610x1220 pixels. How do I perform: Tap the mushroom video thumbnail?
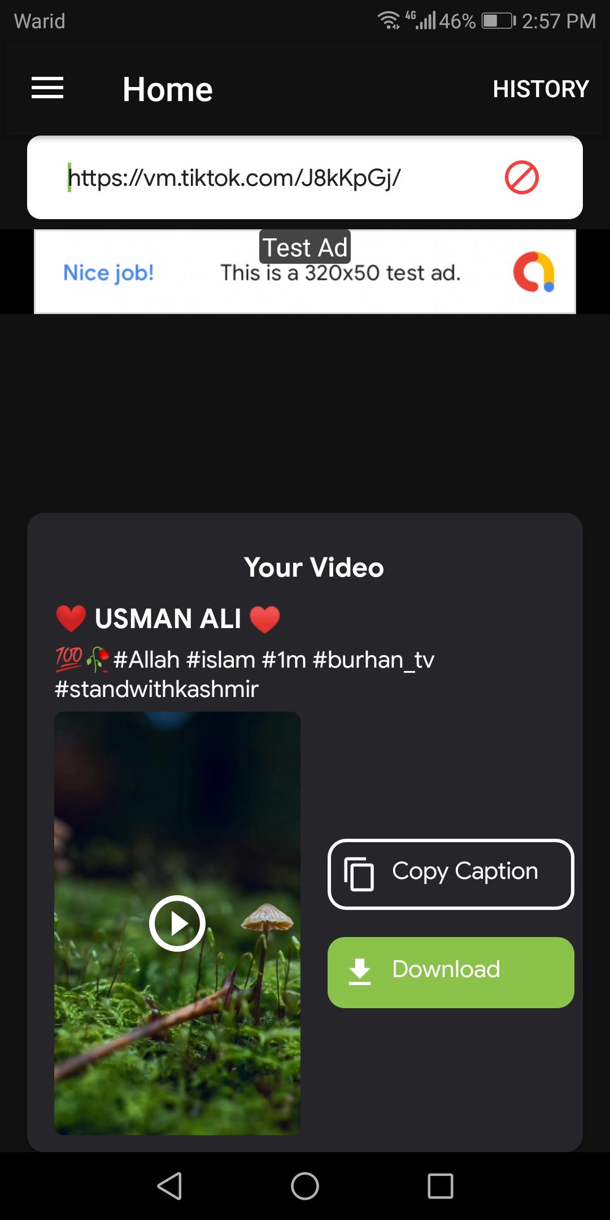(177, 923)
